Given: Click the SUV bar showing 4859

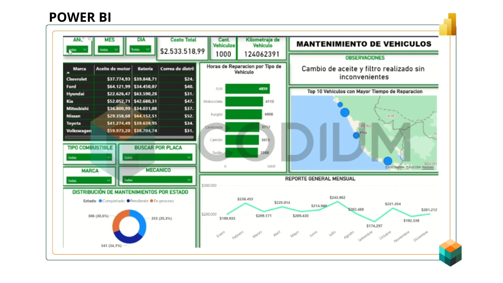Looking at the screenshot, I should (x=247, y=89).
